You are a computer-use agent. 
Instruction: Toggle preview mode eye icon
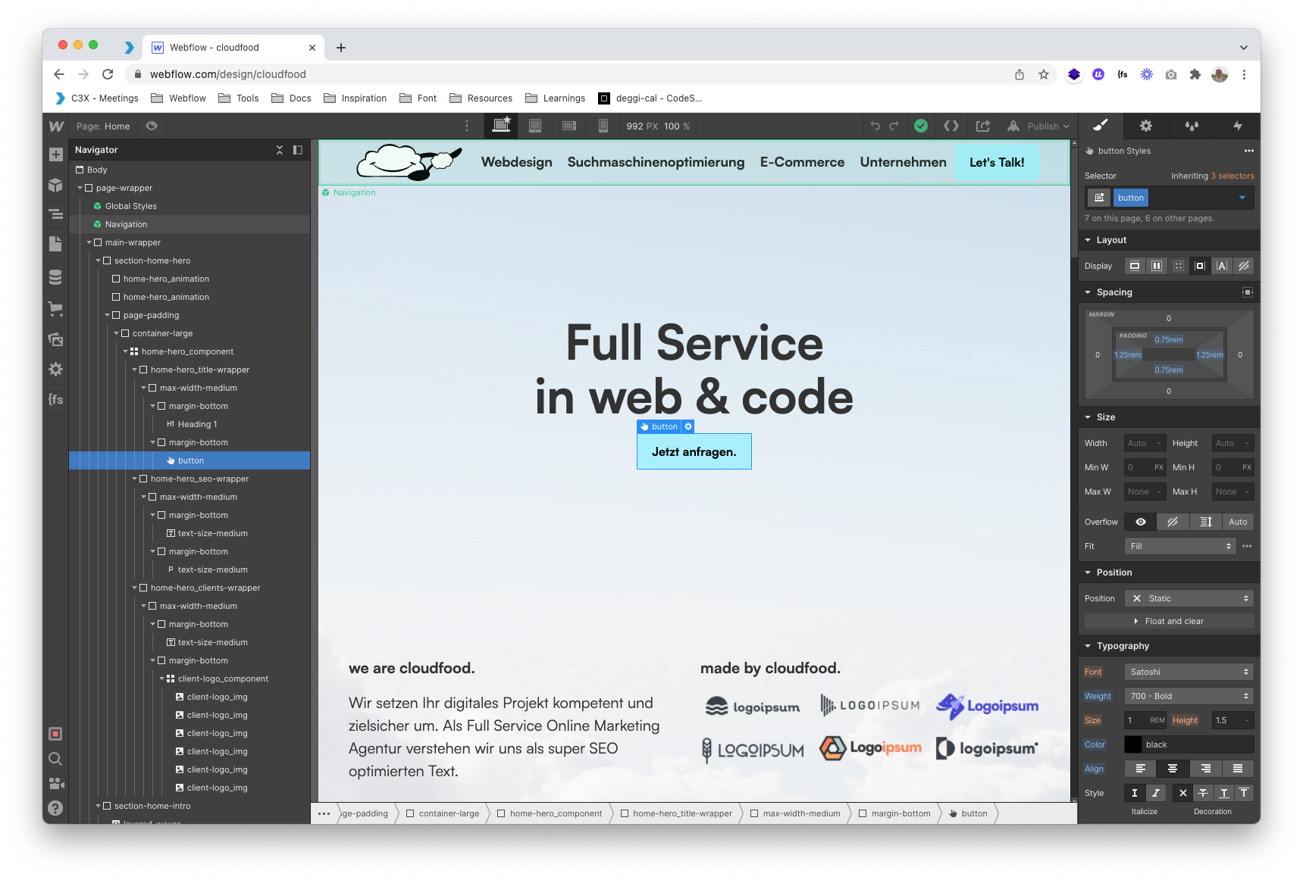[x=152, y=126]
